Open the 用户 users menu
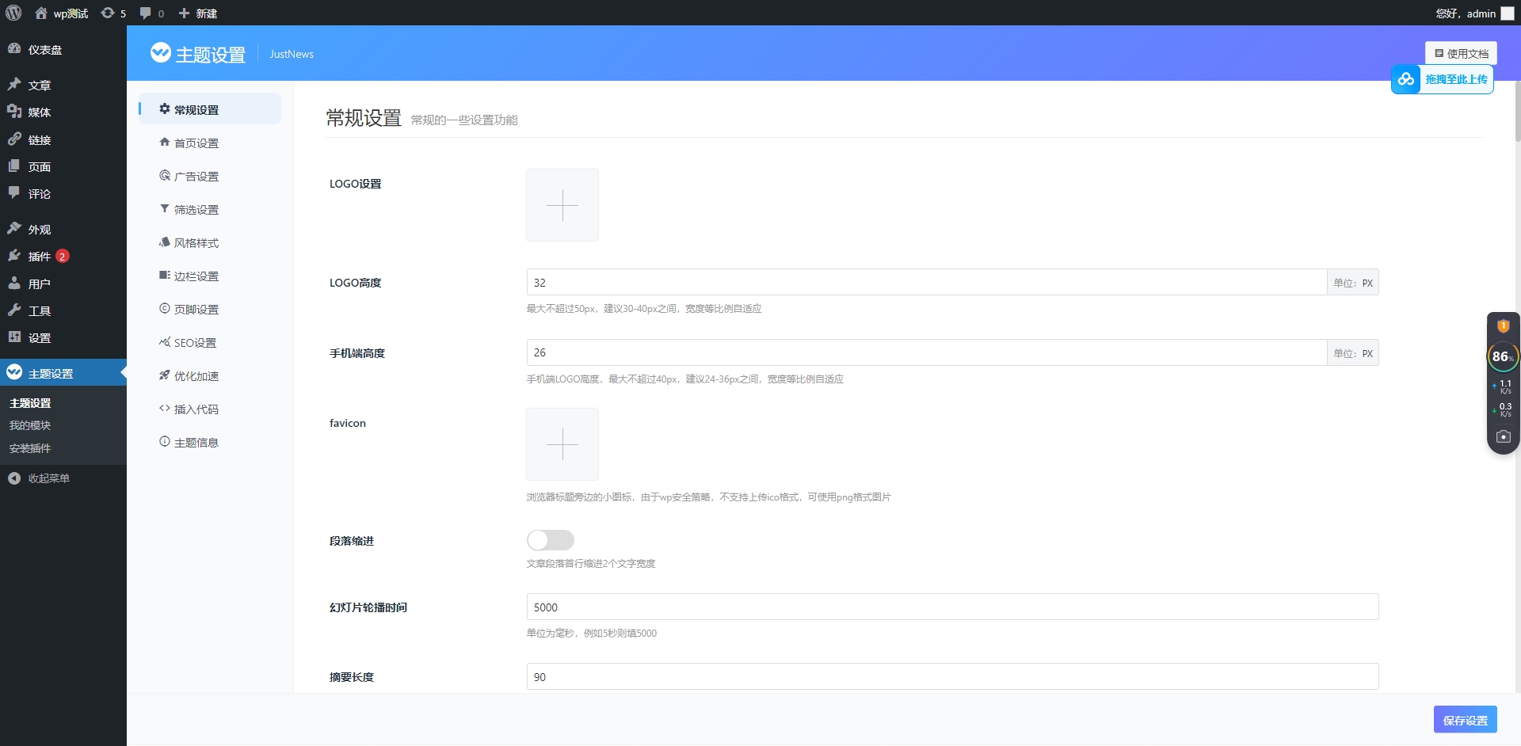Screen dimensions: 1521x746 pyautogui.click(x=63, y=284)
